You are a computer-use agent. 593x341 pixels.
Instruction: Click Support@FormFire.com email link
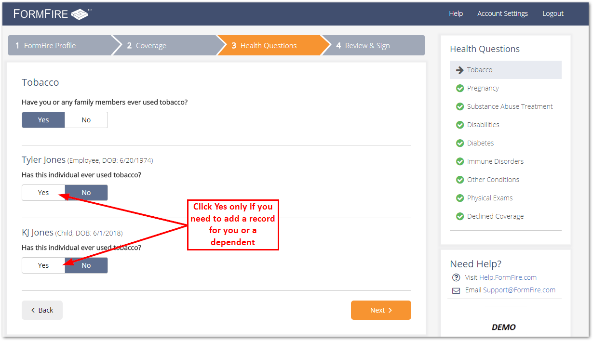pyautogui.click(x=519, y=290)
